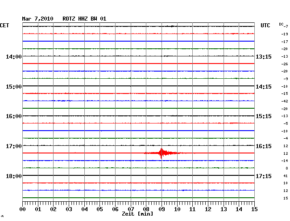This screenshot has height=221, width=290.
Task: Click the "Zeit [min]" axis title
Action: coord(137,214)
